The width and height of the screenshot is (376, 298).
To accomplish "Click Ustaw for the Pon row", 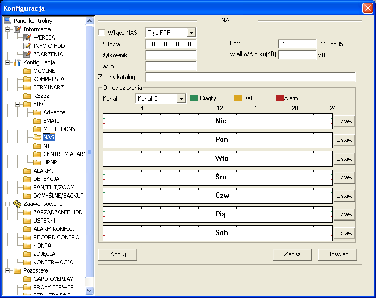I will click(344, 140).
